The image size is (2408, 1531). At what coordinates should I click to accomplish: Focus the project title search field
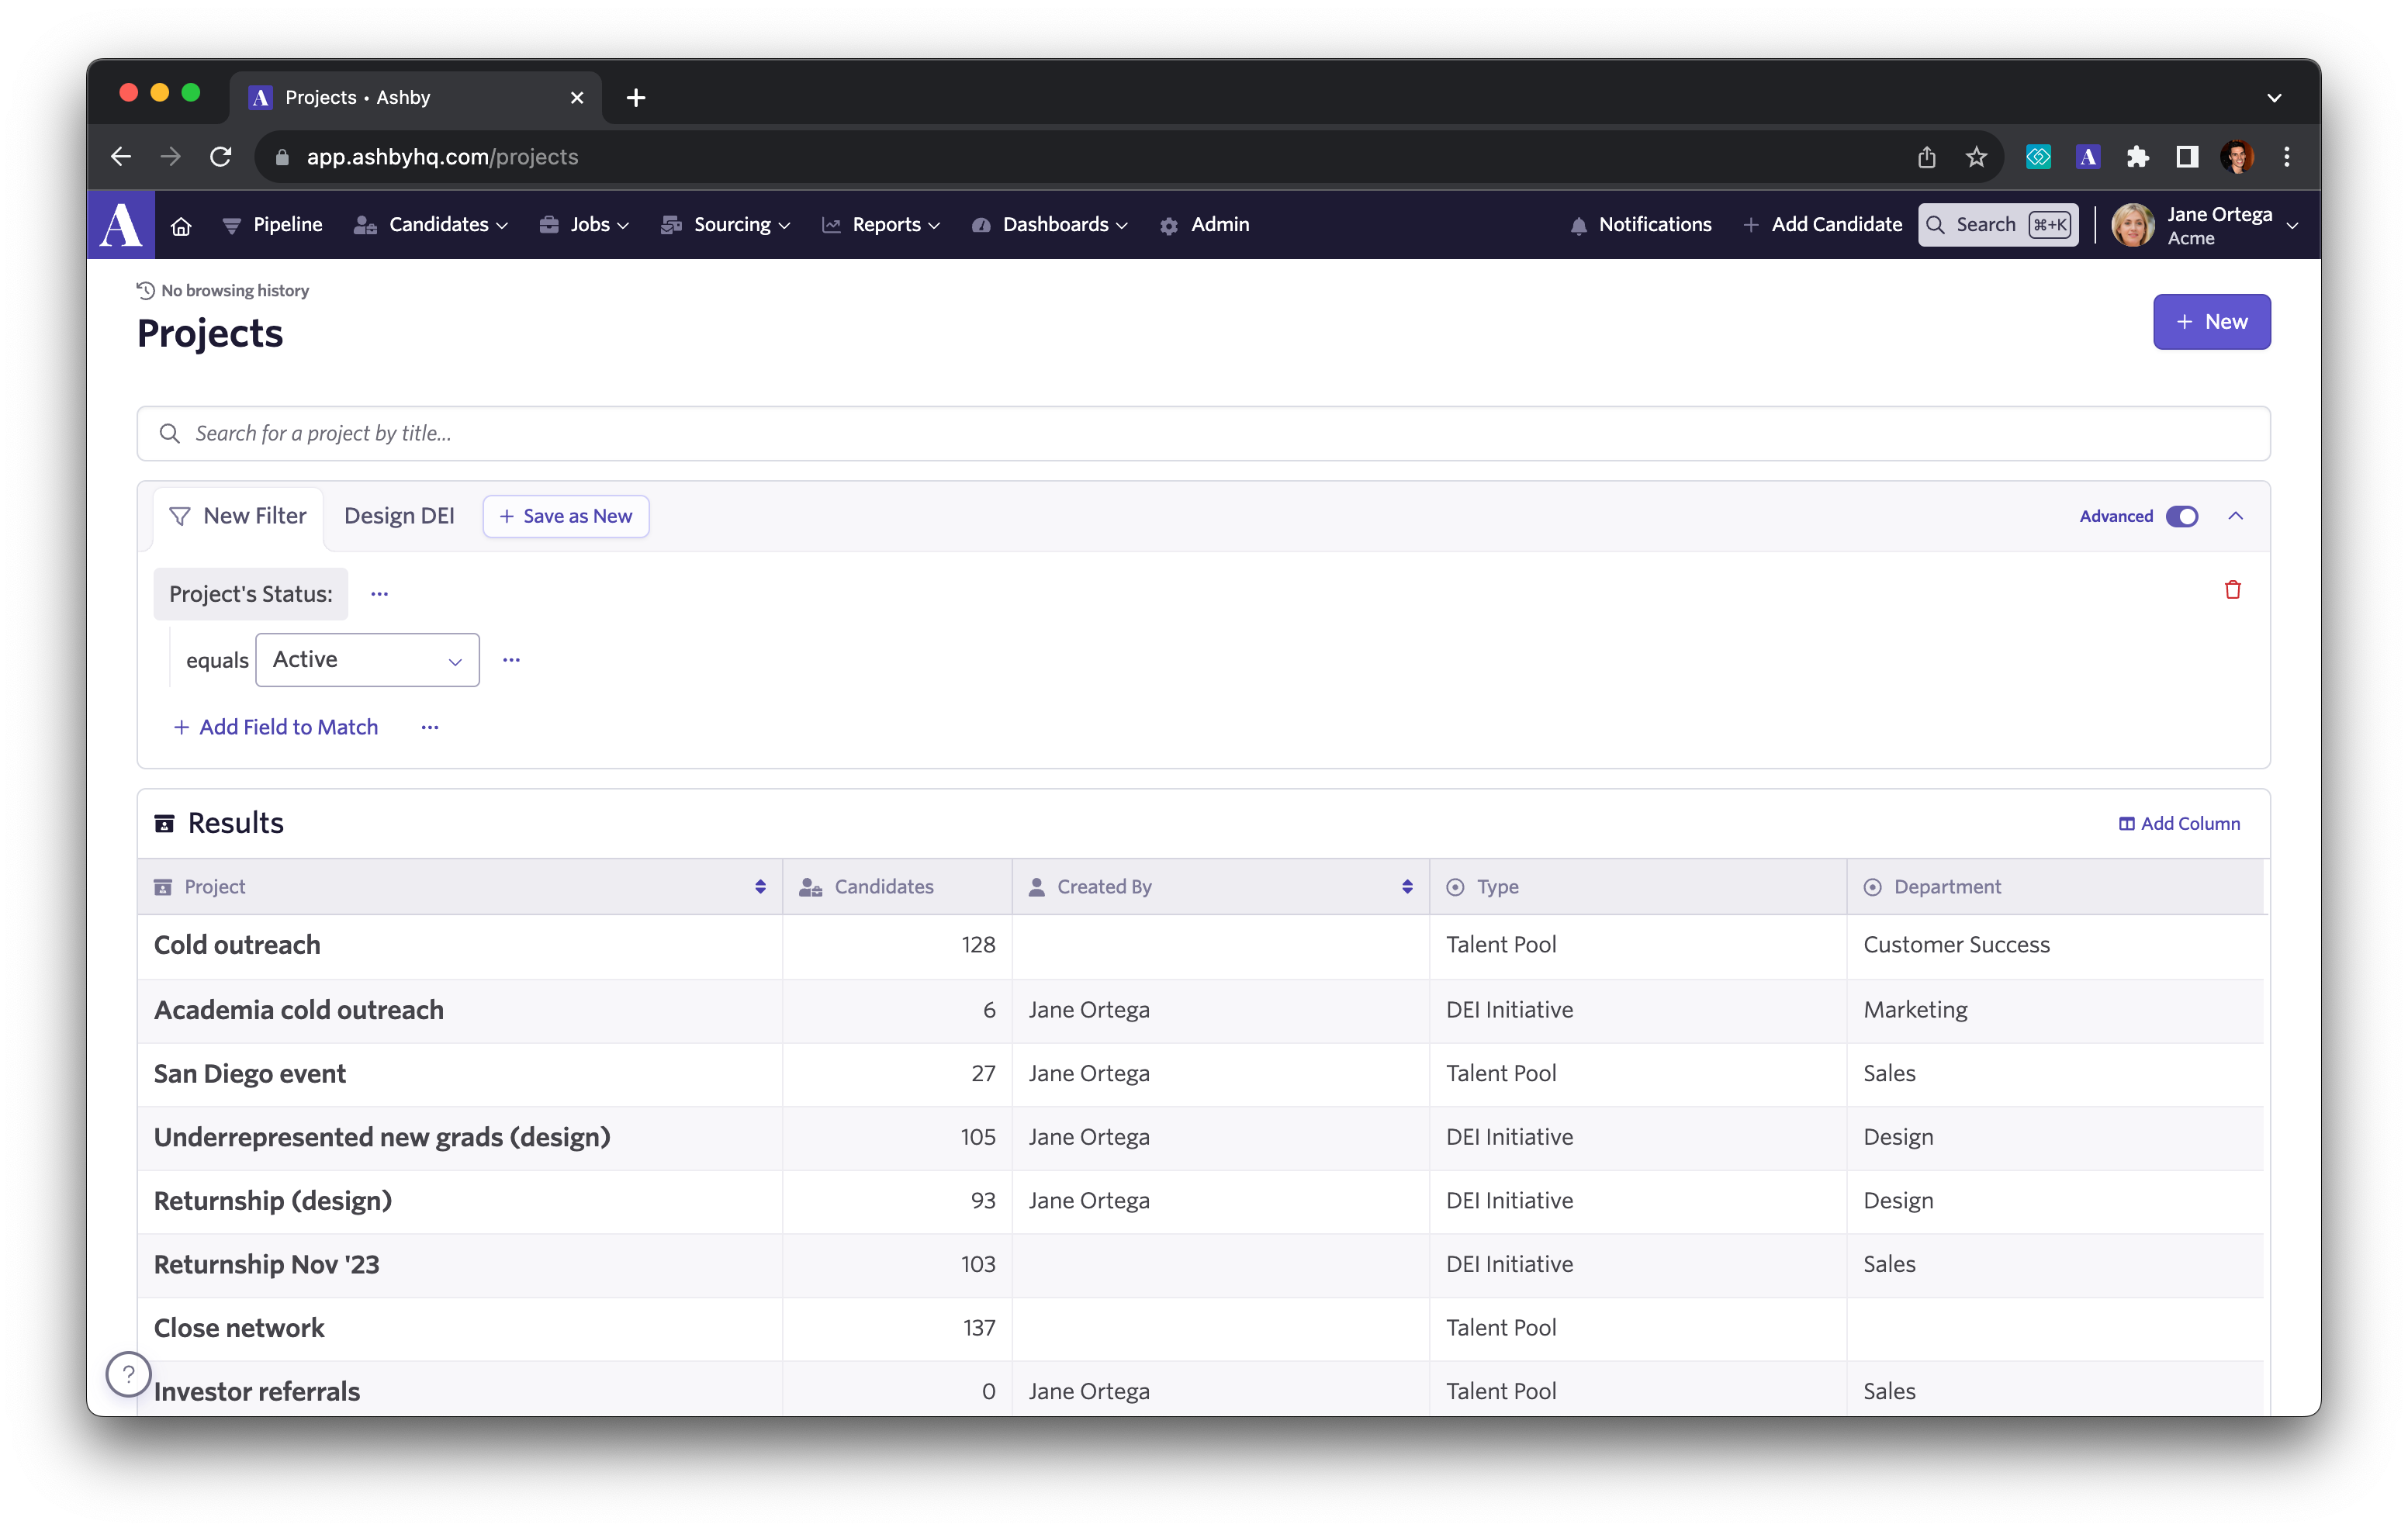tap(1203, 433)
